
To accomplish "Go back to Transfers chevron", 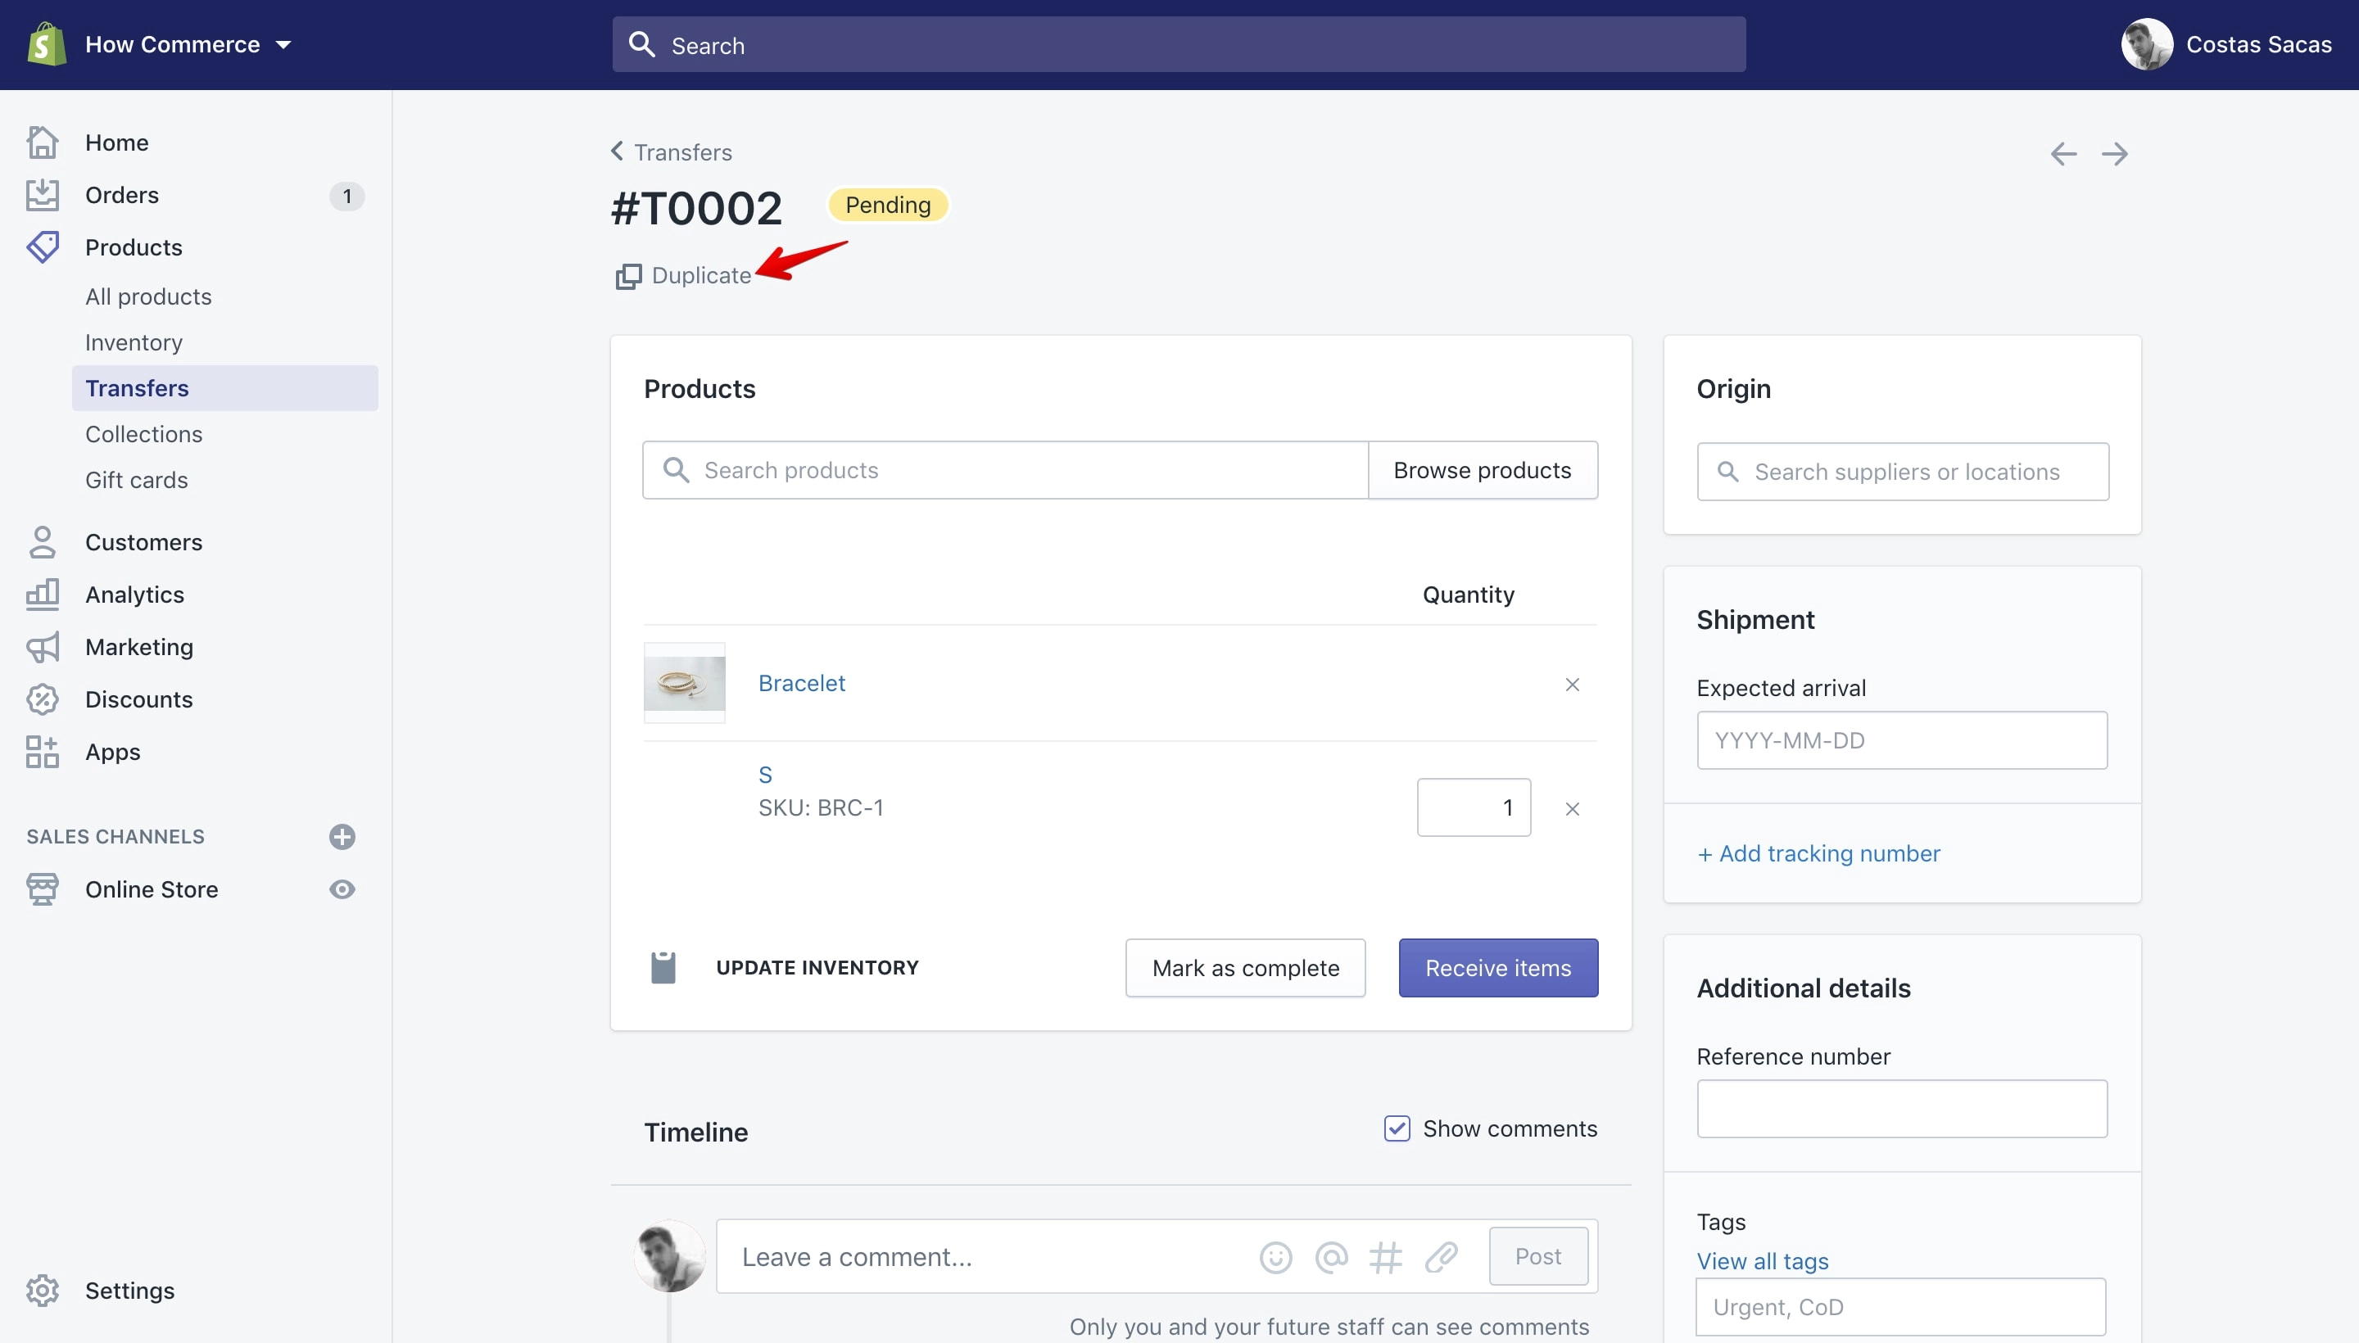I will tap(618, 151).
